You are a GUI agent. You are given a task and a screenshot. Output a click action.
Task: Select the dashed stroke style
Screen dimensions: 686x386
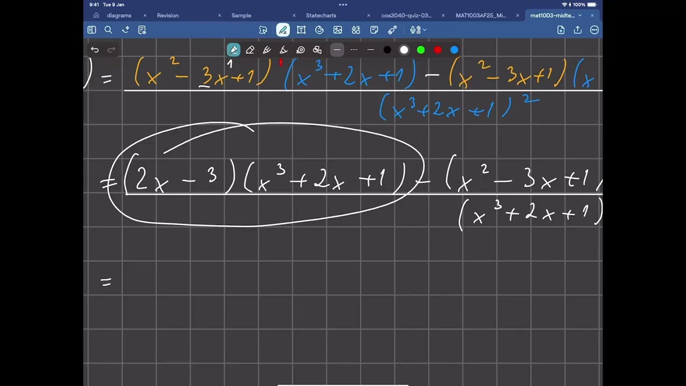pos(354,50)
